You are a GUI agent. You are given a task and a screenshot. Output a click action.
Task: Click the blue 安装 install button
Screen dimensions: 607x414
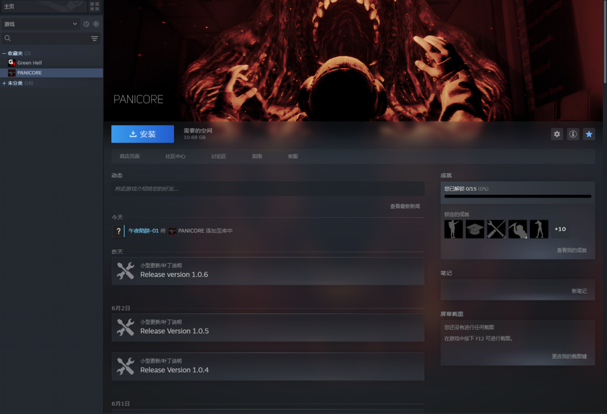click(142, 134)
